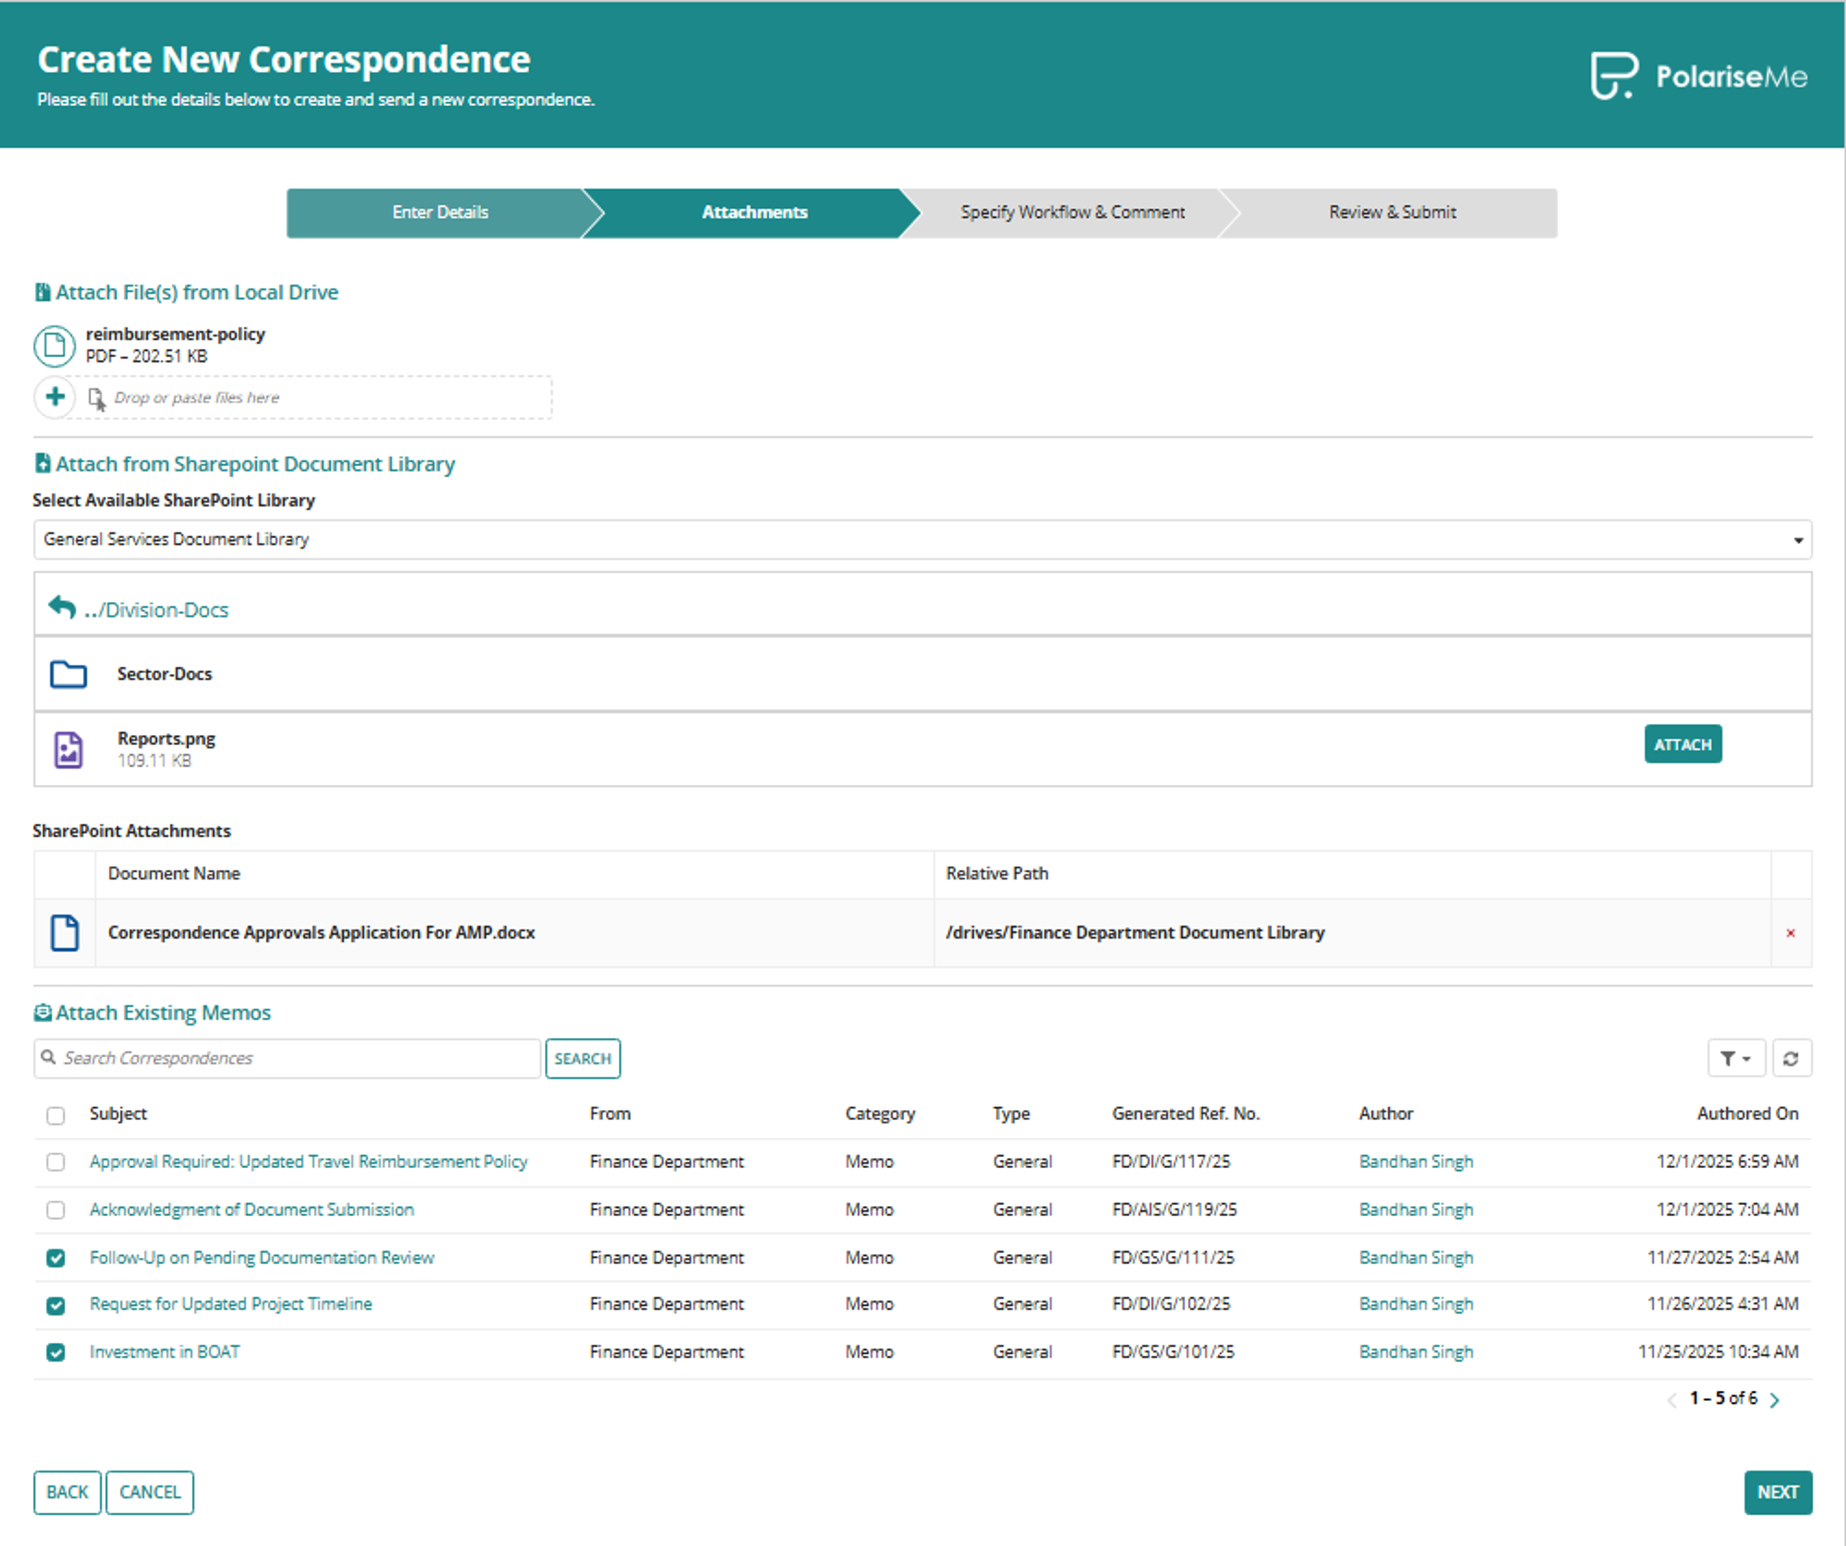Viewport: 1846px width, 1546px height.
Task: Click the Generated Ref. No. column header
Action: tap(1185, 1113)
